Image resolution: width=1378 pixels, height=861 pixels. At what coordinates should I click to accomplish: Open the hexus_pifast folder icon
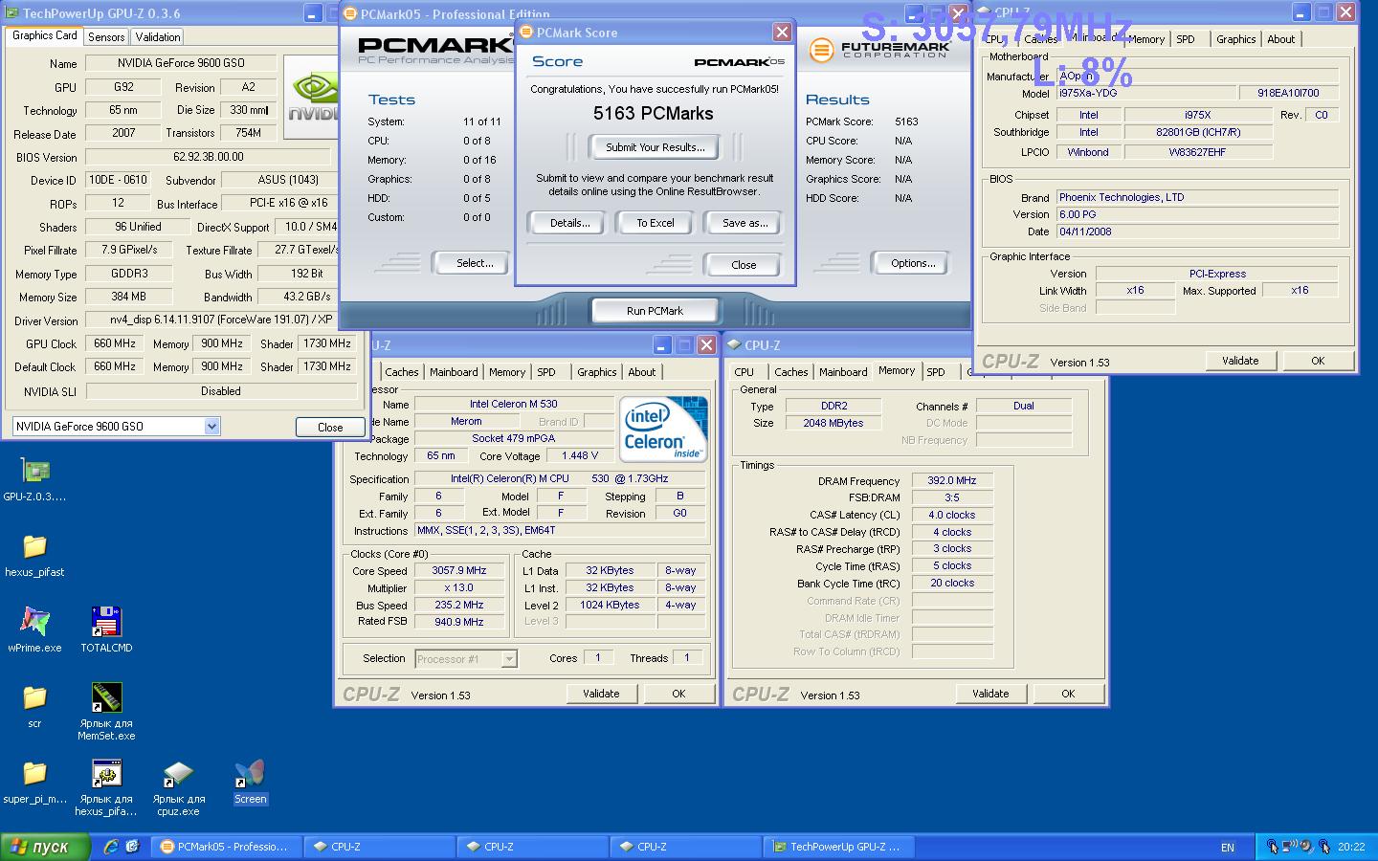point(34,546)
